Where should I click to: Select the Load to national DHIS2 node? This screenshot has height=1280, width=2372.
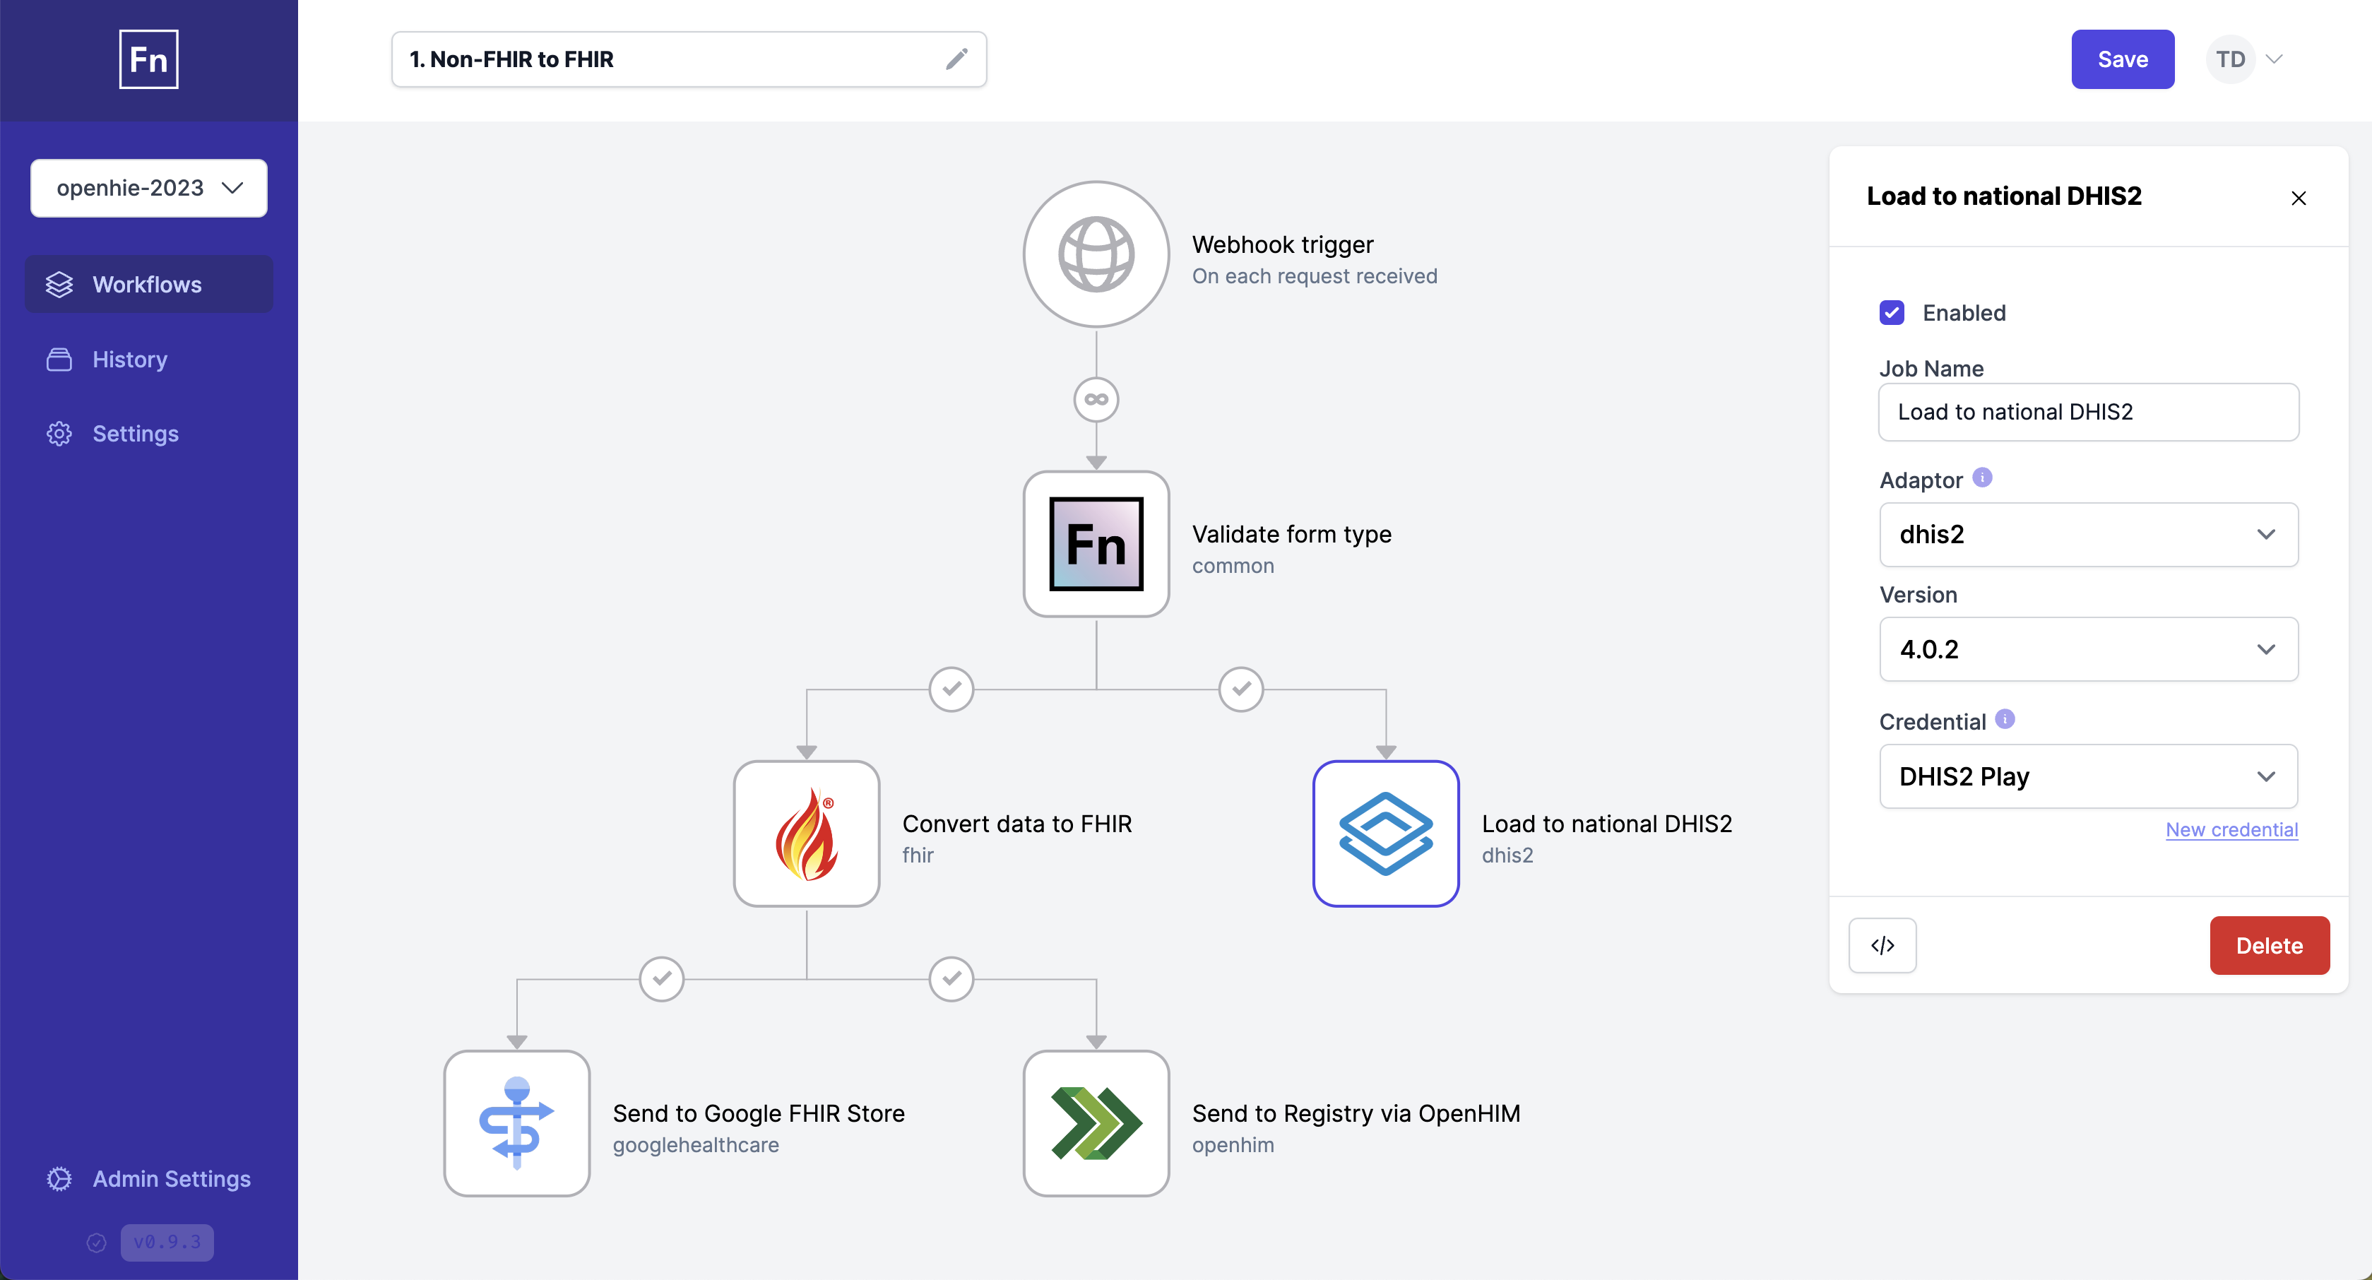pyautogui.click(x=1385, y=834)
